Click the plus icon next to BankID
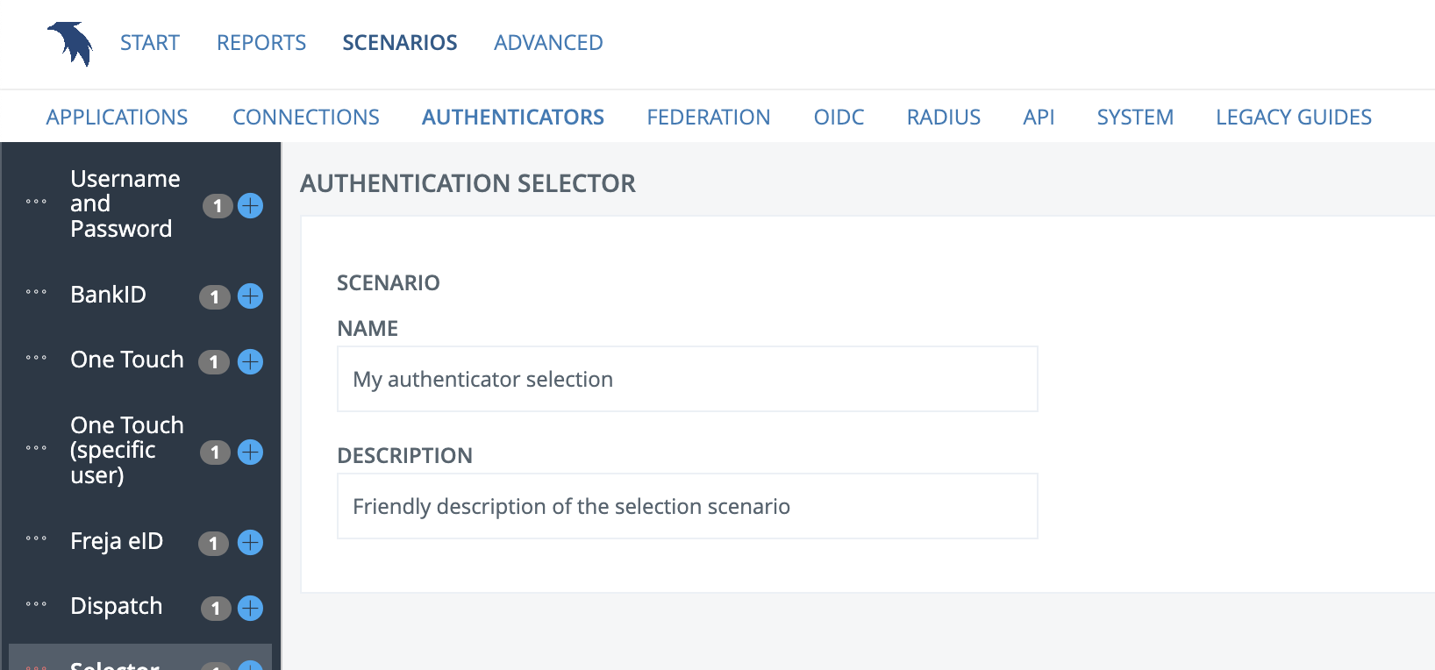Screen dimensions: 1435x670 pos(250,296)
